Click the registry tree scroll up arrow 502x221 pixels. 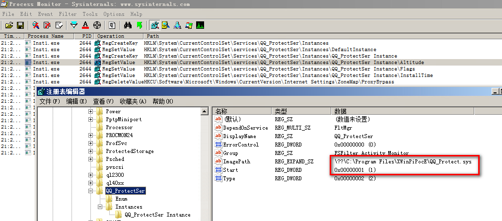[205, 111]
